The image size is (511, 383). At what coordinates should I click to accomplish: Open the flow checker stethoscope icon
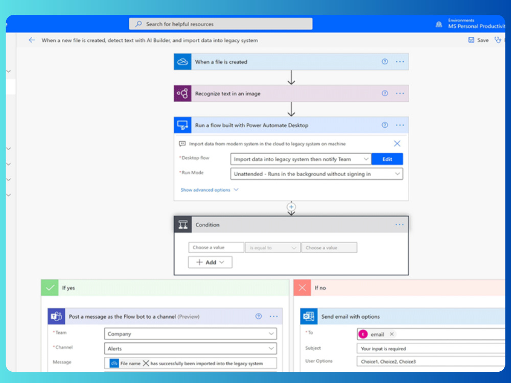(x=498, y=40)
